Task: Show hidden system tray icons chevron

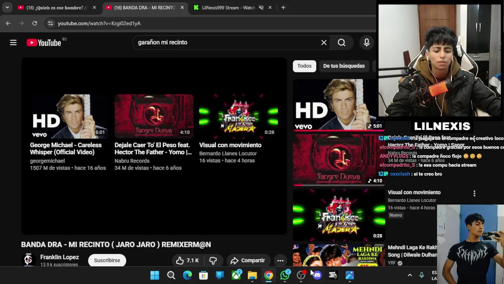Action: (x=409, y=275)
